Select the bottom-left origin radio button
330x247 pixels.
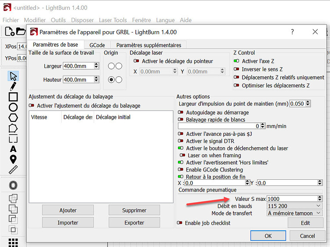(x=112, y=80)
